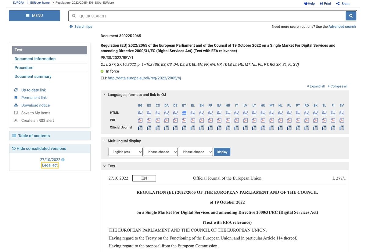Open the main MENU button
Image resolution: width=366 pixels, height=252 pixels.
(34, 16)
